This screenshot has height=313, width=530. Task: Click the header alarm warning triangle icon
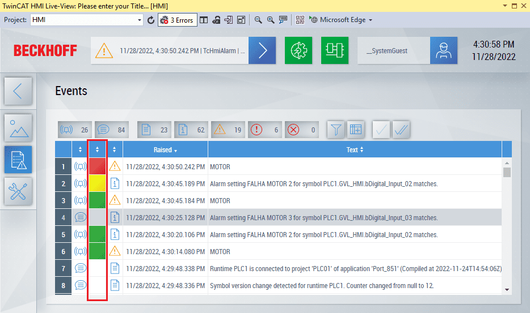(x=104, y=51)
